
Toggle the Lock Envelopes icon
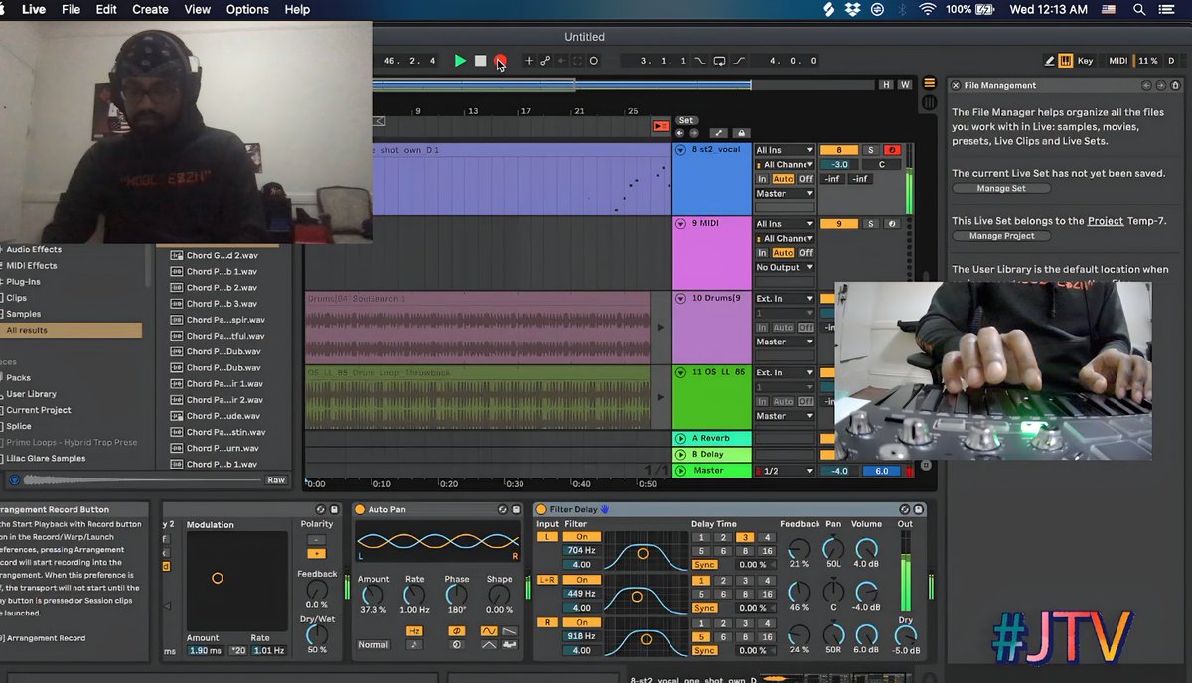(740, 132)
